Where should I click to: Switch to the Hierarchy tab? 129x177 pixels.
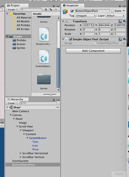coord(17,99)
